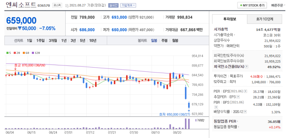Click the 954,814 price axis label
The width and height of the screenshot is (295, 138).
pos(197,56)
